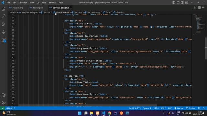The image size is (207, 116).
Task: Open the XAMPP icon in taskbar
Action: [98, 113]
